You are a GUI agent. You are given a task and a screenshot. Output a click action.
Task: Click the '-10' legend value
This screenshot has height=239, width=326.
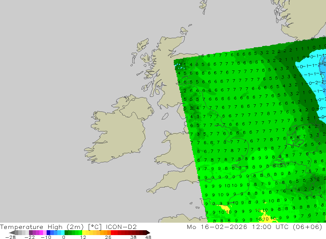(46, 237)
